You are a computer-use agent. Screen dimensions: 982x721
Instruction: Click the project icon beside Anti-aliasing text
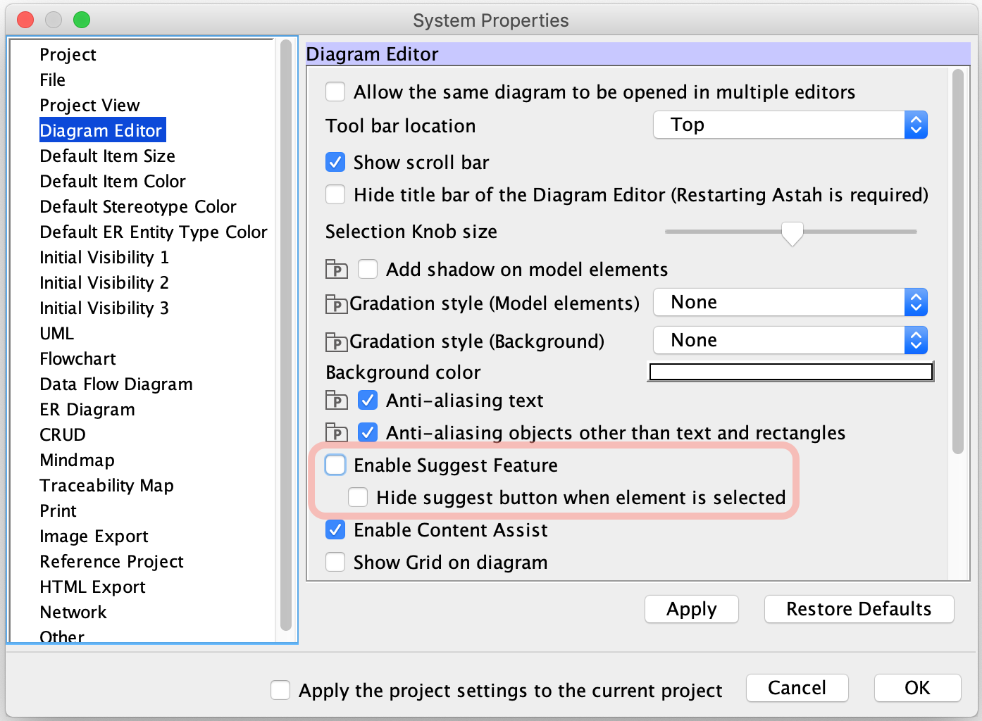pyautogui.click(x=336, y=400)
